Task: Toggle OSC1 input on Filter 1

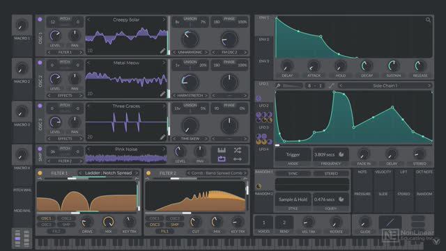Action: pos(47,218)
